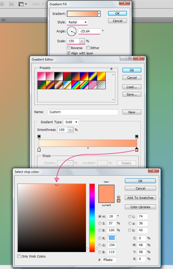The height and width of the screenshot is (269, 173).
Task: Click the hue spectrum slider bar
Action: [x=92, y=218]
